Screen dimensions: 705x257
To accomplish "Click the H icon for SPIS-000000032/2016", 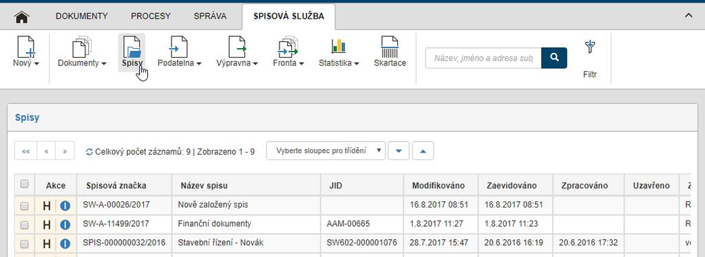I will (x=47, y=243).
